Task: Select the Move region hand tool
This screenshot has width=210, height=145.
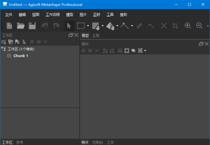Action: (96, 26)
